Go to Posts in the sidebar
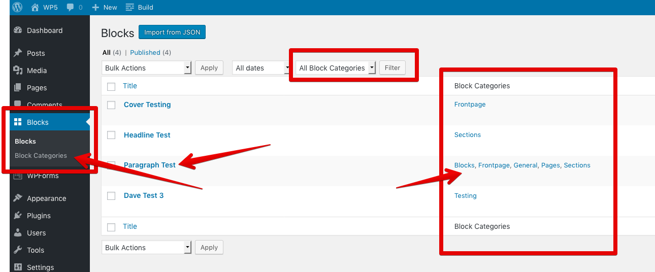The image size is (655, 272). [36, 53]
